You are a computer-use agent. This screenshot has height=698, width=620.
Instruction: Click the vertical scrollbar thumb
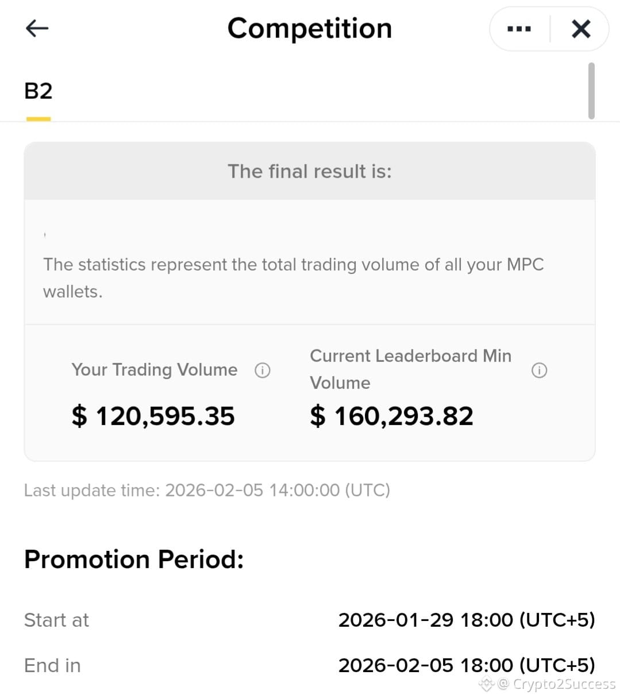[x=591, y=91]
